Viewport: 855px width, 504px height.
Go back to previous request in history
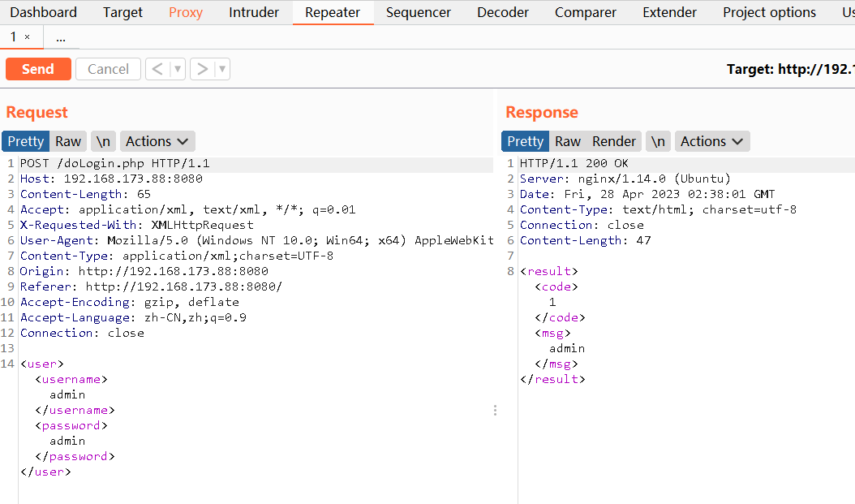pos(157,69)
